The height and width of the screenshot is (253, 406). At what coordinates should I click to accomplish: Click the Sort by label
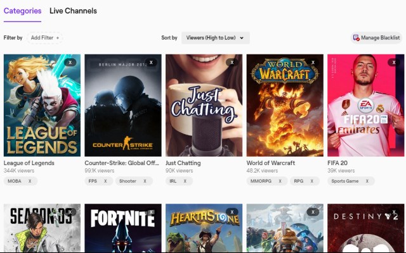pyautogui.click(x=169, y=38)
